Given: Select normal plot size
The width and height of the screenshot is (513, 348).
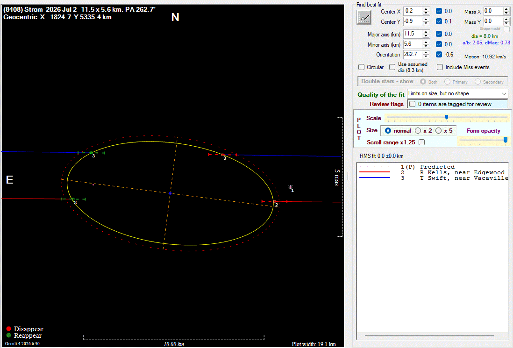Looking at the screenshot, I should point(388,130).
